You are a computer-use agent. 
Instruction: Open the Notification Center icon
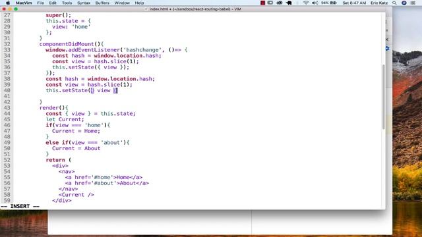413,3
